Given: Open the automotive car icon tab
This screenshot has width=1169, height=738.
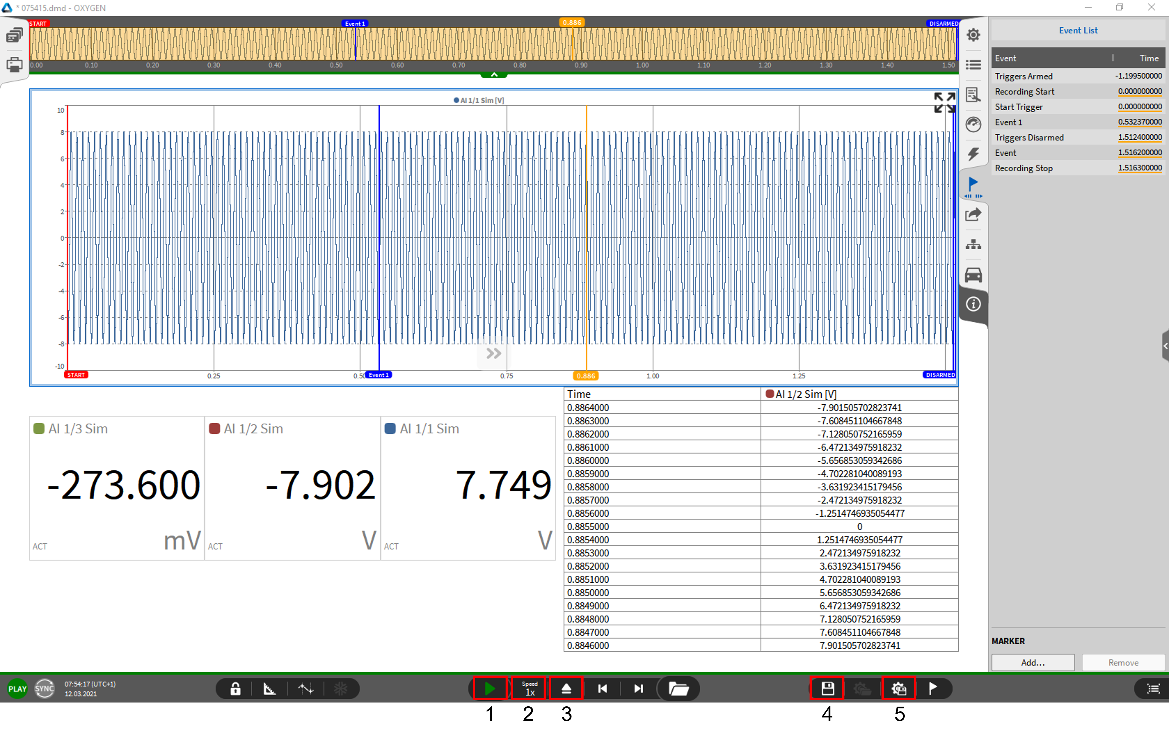Looking at the screenshot, I should 973,275.
